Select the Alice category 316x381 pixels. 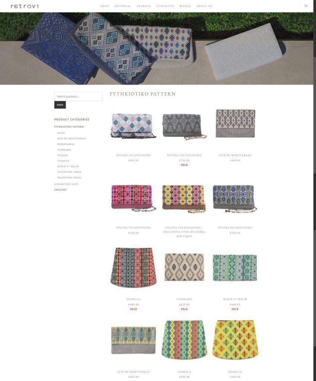(x=61, y=133)
